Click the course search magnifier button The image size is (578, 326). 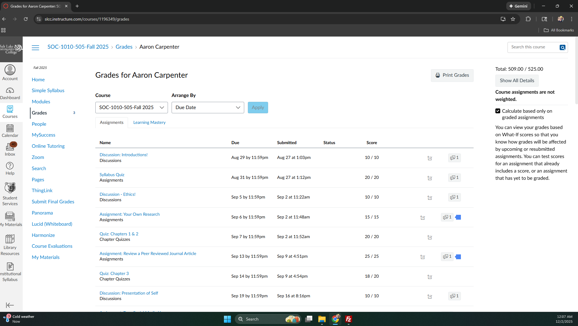(x=562, y=47)
